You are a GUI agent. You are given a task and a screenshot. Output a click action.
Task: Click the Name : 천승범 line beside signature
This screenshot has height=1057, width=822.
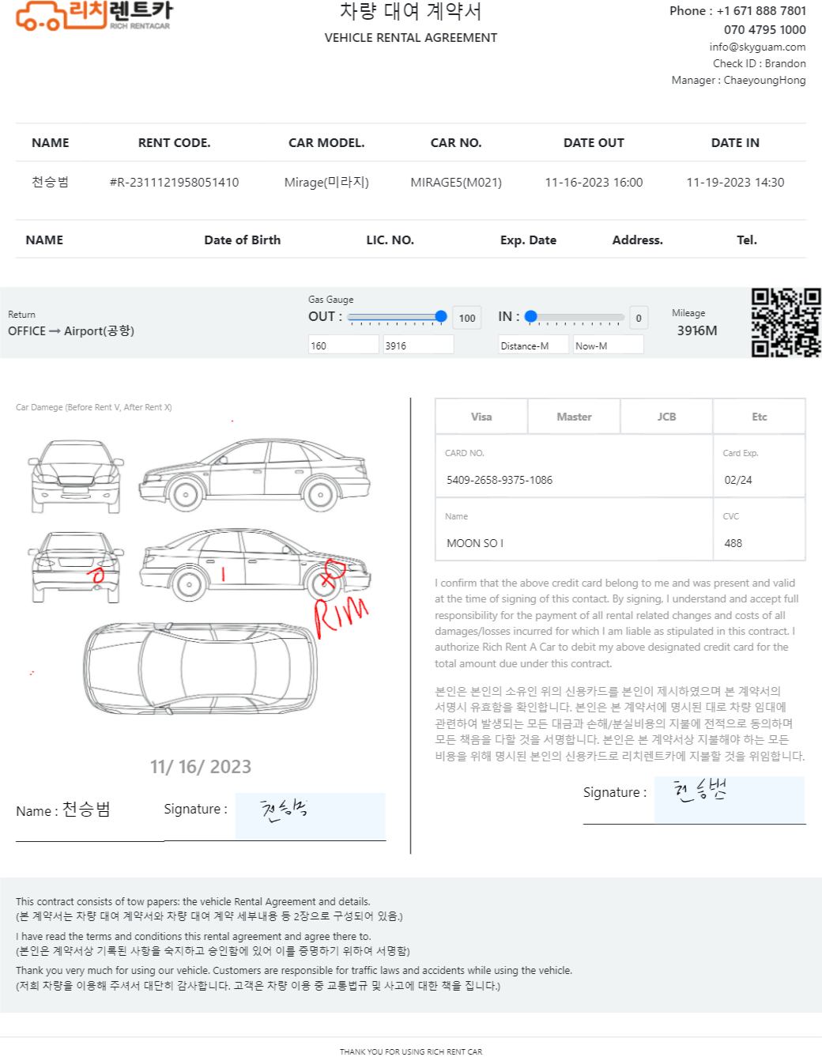[x=63, y=810]
